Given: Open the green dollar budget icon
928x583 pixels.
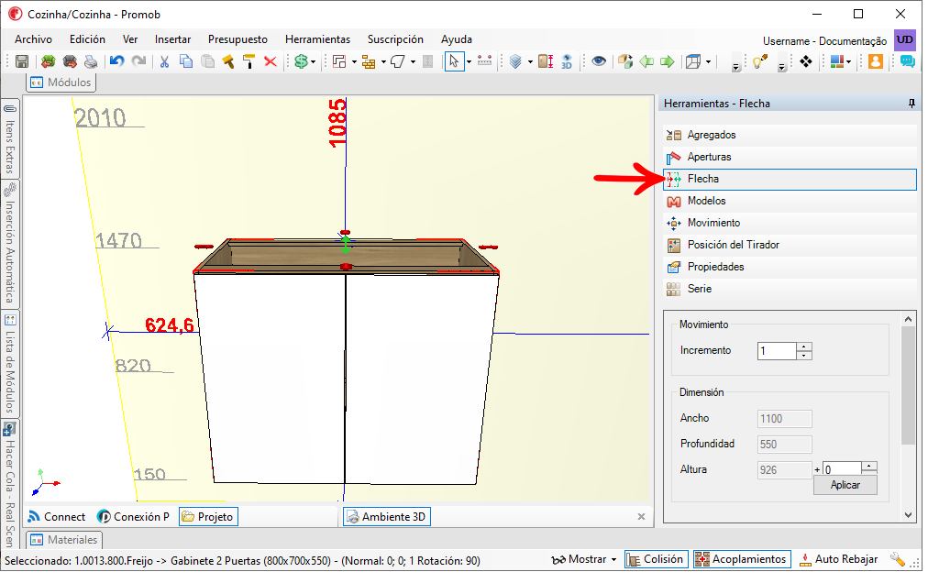Looking at the screenshot, I should pyautogui.click(x=302, y=61).
